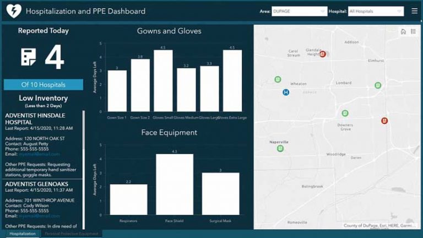Click the red hospital marker at Glendale Heights
The width and height of the screenshot is (423, 238).
pyautogui.click(x=322, y=54)
